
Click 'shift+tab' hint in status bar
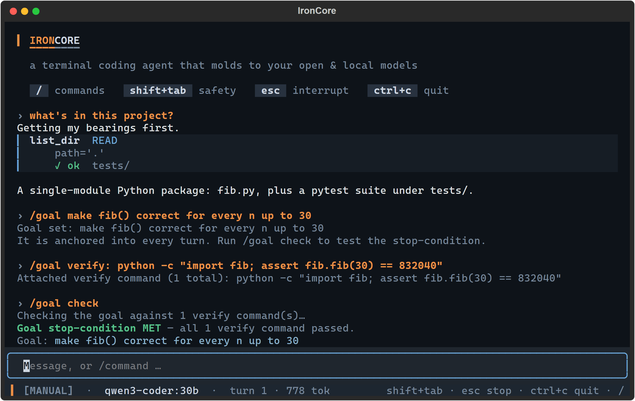[x=414, y=391]
